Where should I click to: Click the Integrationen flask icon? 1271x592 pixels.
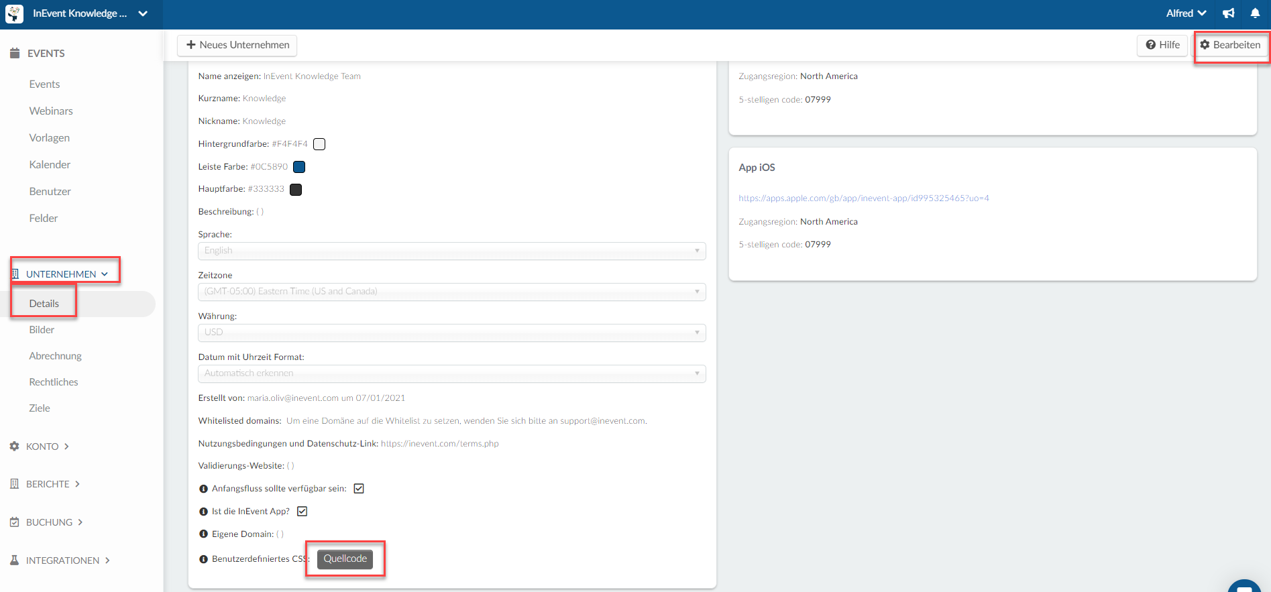[14, 560]
